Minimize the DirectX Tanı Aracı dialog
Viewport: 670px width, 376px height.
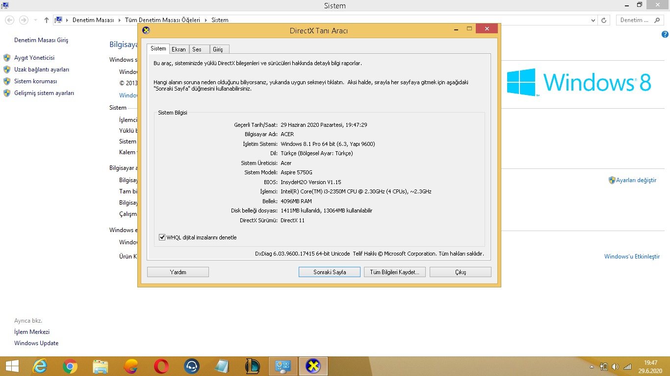click(x=456, y=29)
